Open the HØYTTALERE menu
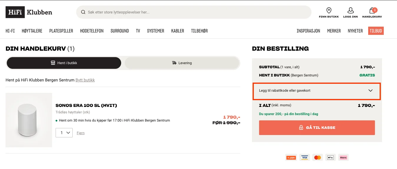The height and width of the screenshot is (169, 397). tap(32, 31)
